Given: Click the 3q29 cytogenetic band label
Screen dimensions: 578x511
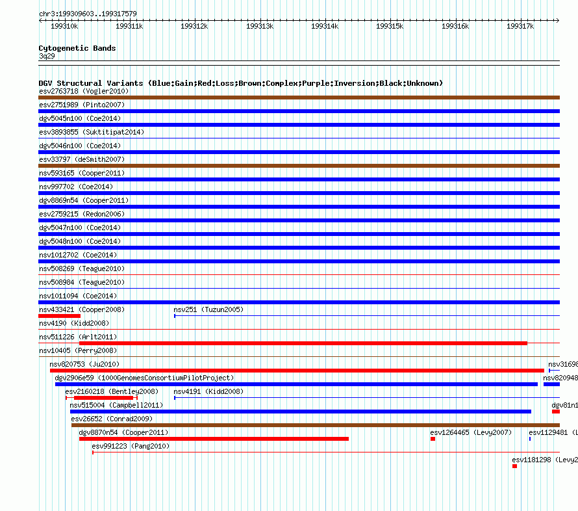Looking at the screenshot, I should click(x=47, y=56).
